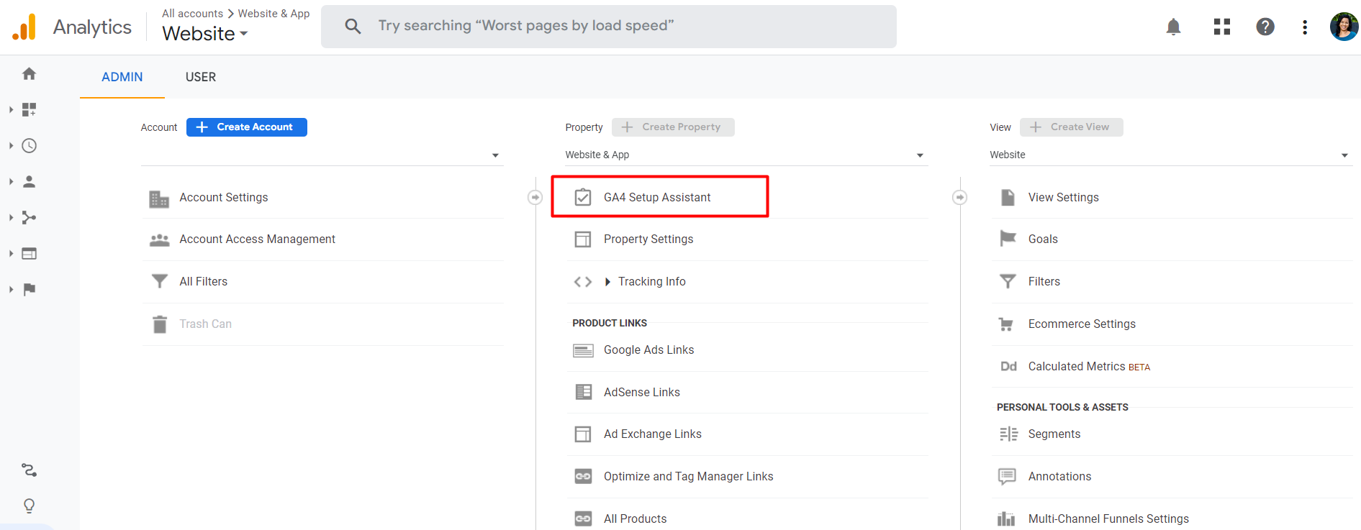Open the Google apps grid
This screenshot has height=530, width=1361.
tap(1221, 27)
